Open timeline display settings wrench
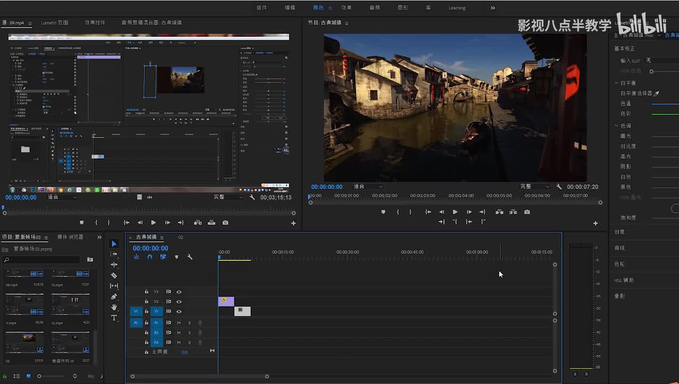 point(190,257)
